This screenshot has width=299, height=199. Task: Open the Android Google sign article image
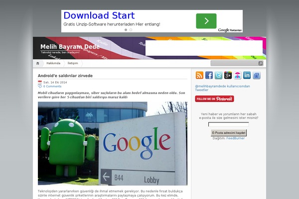point(113,143)
